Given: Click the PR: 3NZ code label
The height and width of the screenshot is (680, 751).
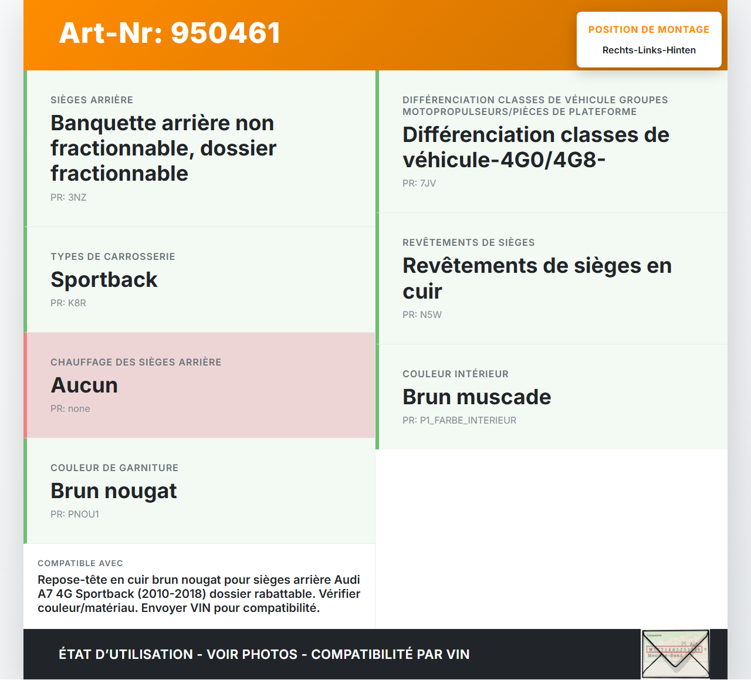Looking at the screenshot, I should click(x=68, y=197).
